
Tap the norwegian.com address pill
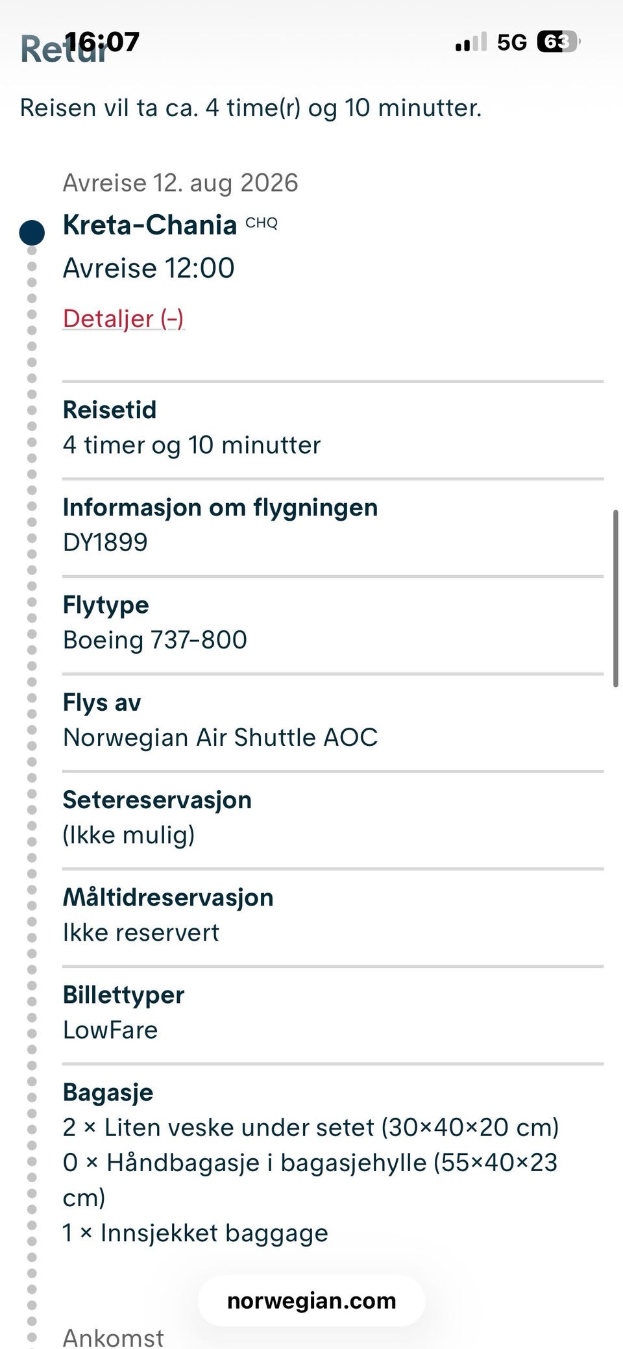(311, 1301)
